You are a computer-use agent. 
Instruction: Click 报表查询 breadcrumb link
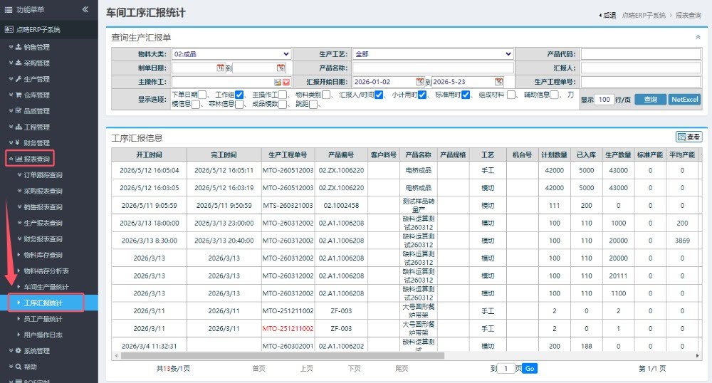688,15
